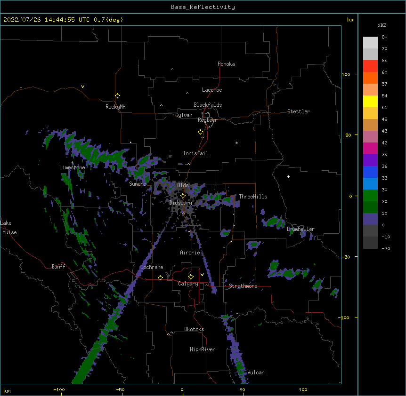
Task: Click the Cochrane town label
Action: pos(152,267)
